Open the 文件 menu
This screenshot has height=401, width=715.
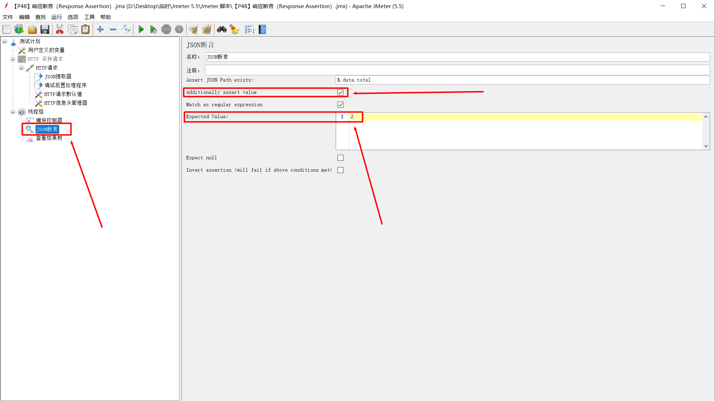click(8, 17)
